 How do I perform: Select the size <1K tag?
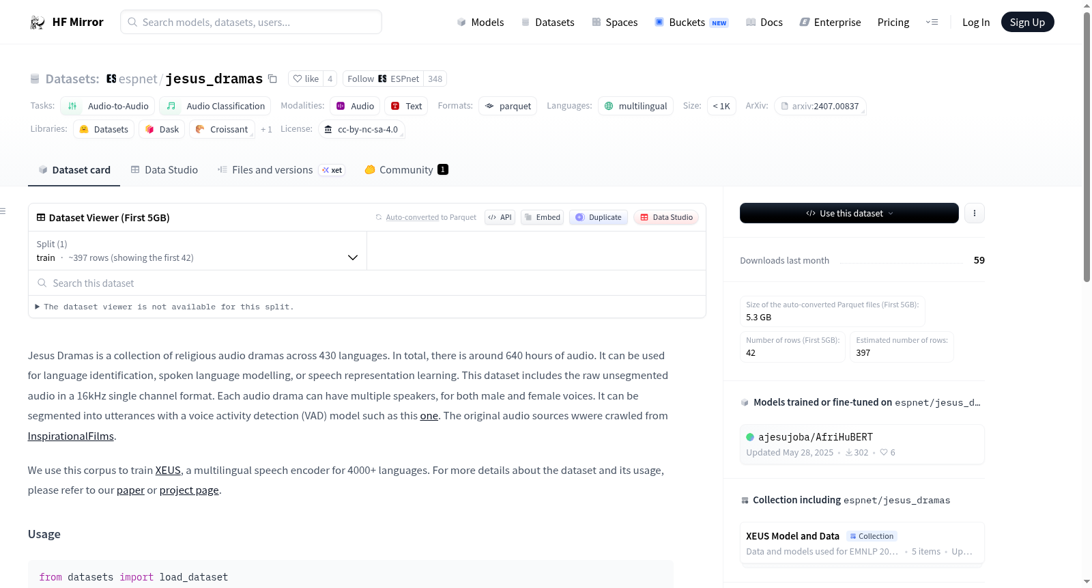pos(721,106)
